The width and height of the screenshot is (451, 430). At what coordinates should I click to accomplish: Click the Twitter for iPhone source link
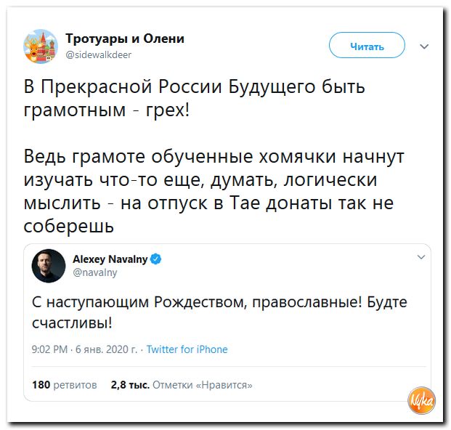click(x=187, y=349)
